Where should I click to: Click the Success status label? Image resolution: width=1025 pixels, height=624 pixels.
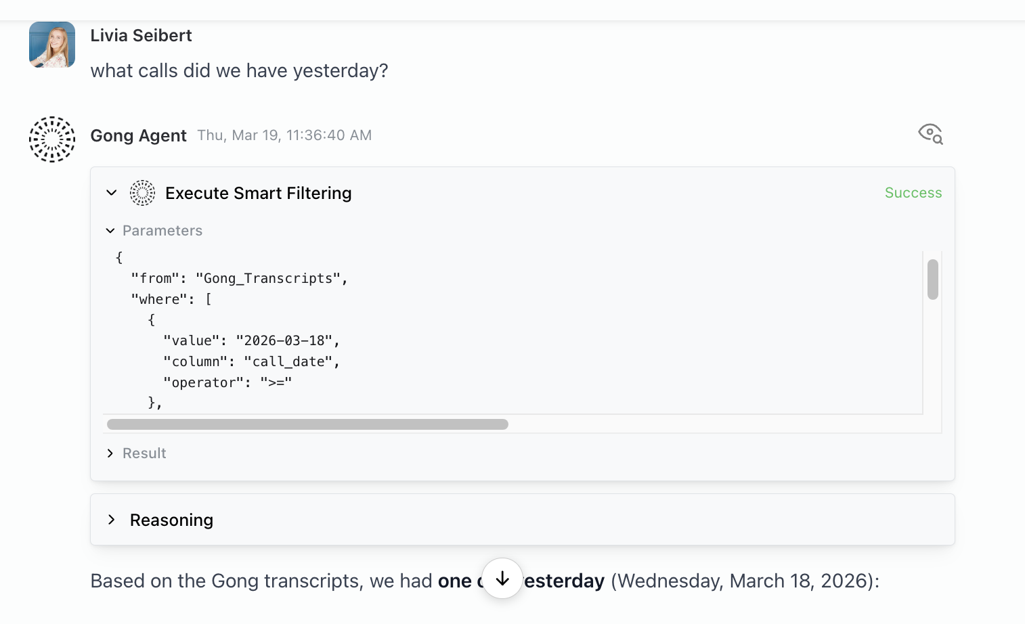[913, 193]
